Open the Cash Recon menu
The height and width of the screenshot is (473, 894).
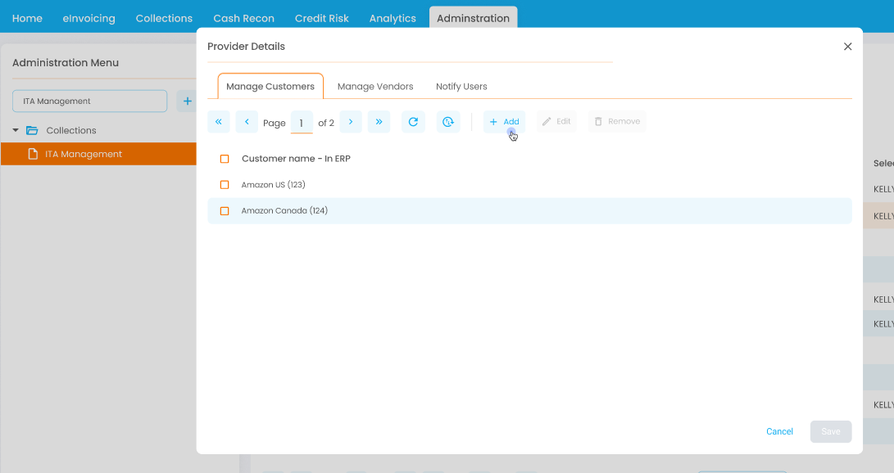pos(243,18)
